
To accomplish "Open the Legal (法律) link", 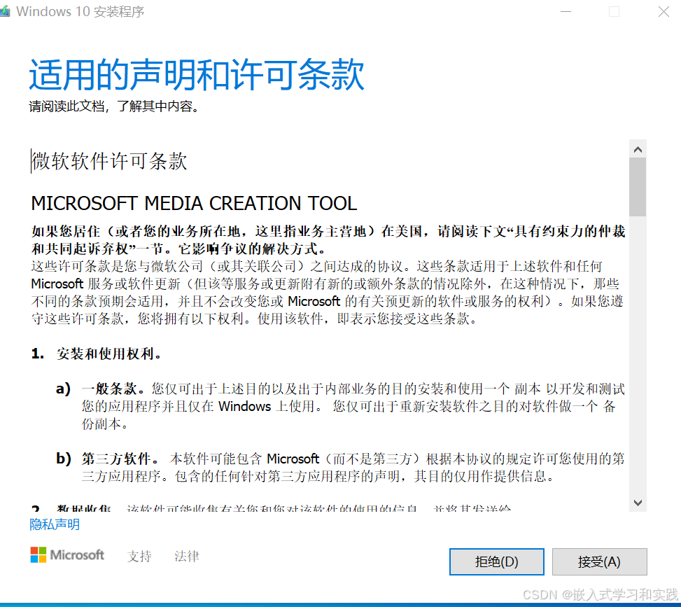I will click(187, 556).
